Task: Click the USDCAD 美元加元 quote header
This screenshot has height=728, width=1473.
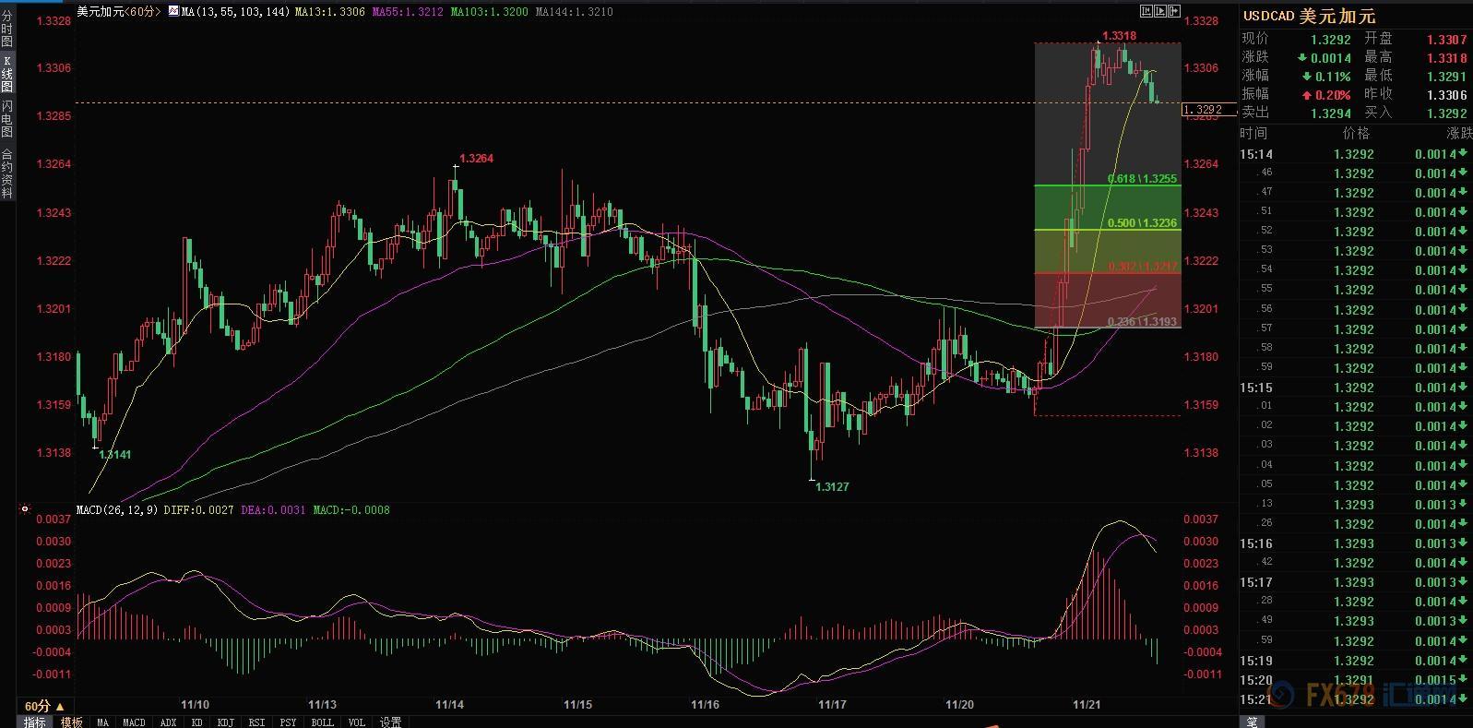Action: coord(1309,16)
